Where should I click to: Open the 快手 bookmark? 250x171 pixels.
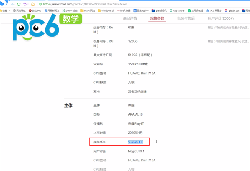click(x=124, y=10)
